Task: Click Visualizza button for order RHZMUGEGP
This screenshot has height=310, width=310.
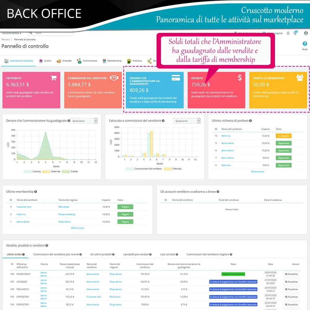Action: pyautogui.click(x=291, y=274)
